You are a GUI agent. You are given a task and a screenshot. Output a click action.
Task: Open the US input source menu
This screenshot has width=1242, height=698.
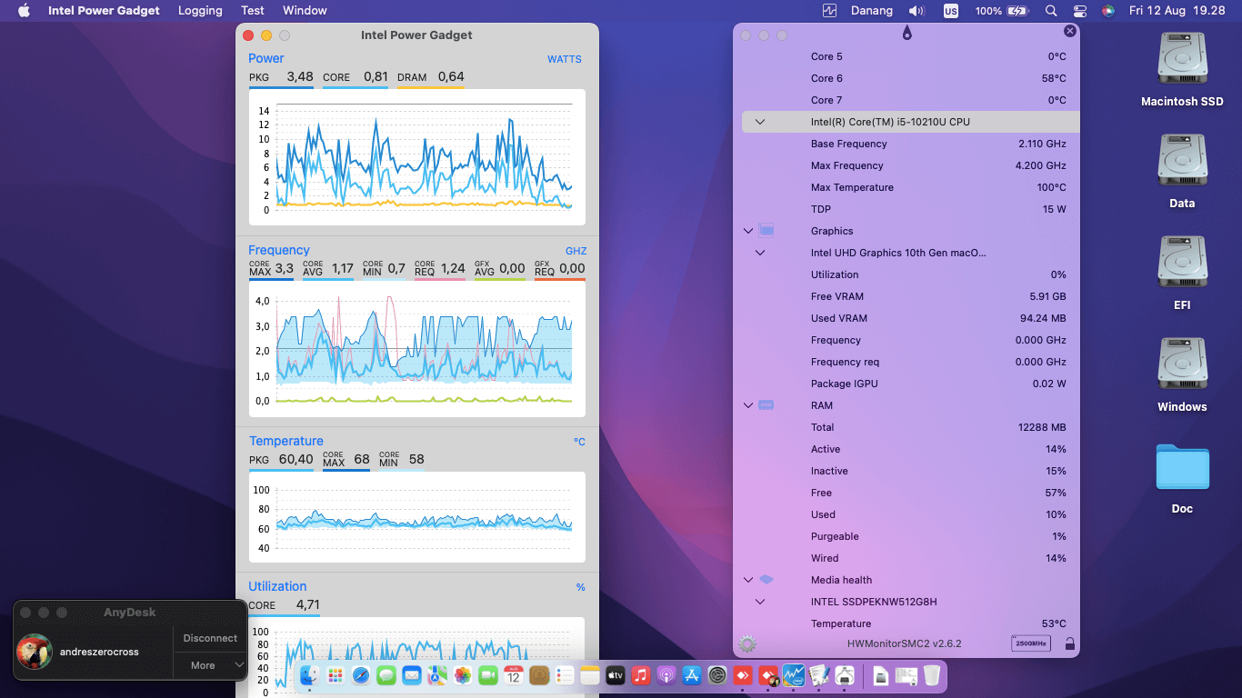[950, 11]
